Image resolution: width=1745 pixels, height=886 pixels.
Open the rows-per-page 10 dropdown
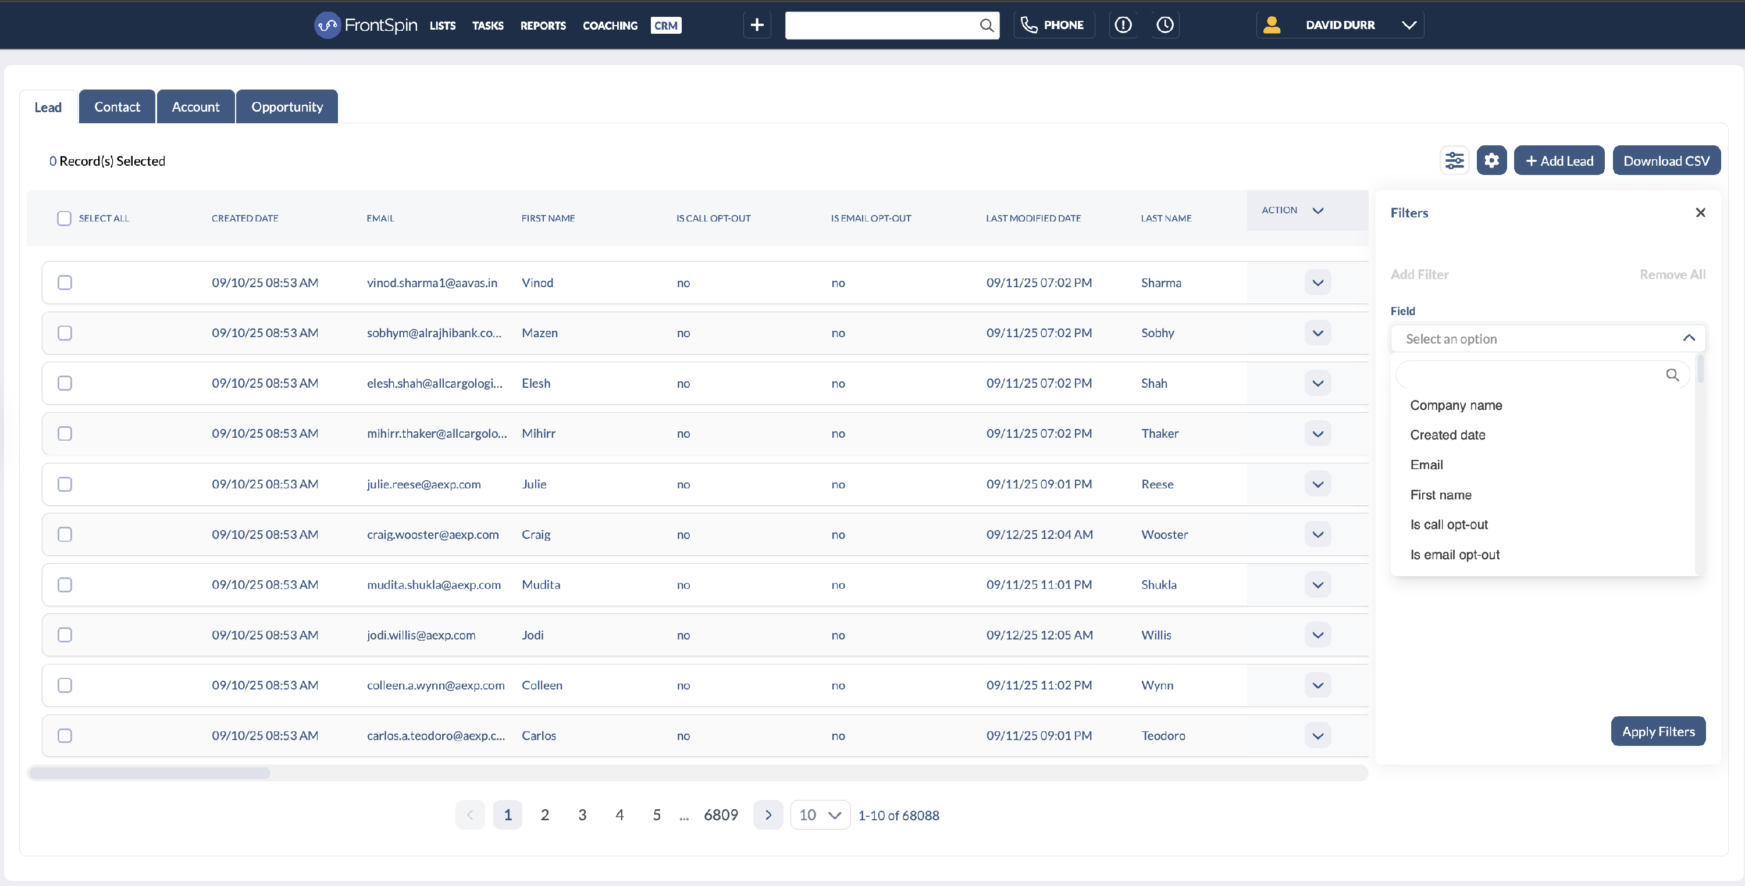(x=820, y=815)
